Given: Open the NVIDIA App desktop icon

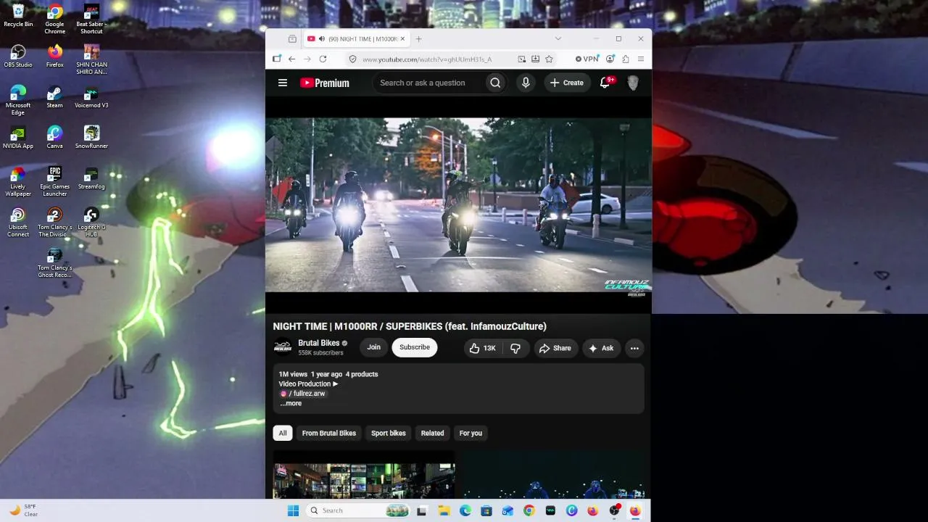Looking at the screenshot, I should (18, 138).
